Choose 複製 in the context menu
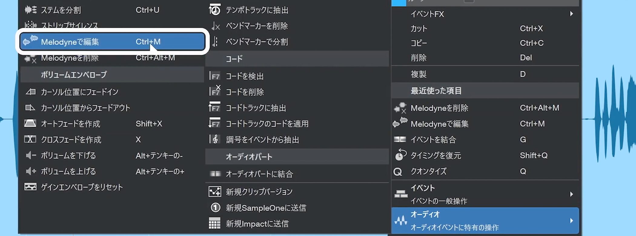Image resolution: width=636 pixels, height=236 pixels. (x=419, y=74)
